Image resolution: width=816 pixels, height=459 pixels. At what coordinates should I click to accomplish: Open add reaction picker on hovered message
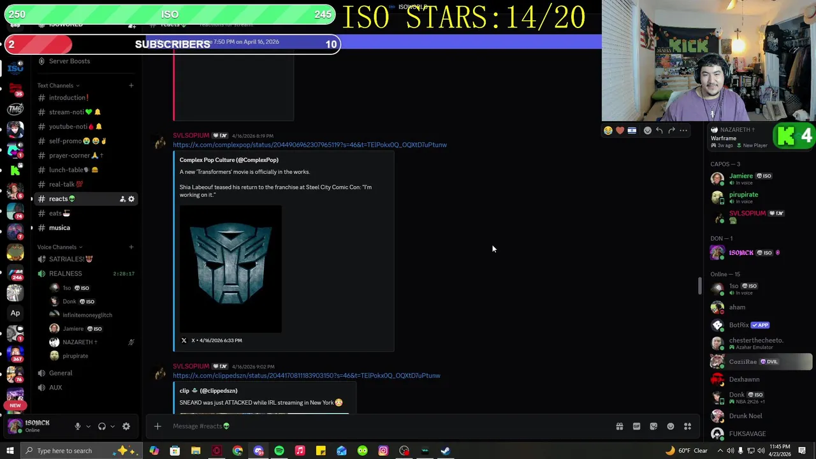[648, 131]
